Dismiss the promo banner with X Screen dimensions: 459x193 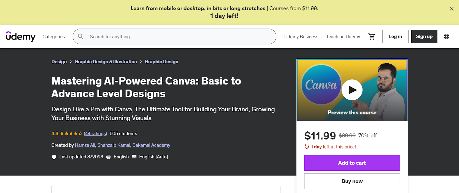click(x=452, y=9)
